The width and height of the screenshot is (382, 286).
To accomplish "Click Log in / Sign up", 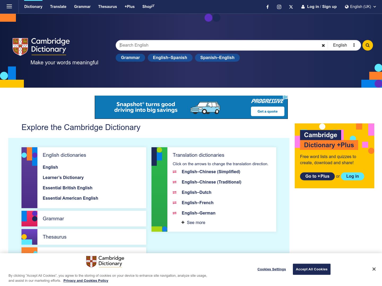I will tap(319, 7).
